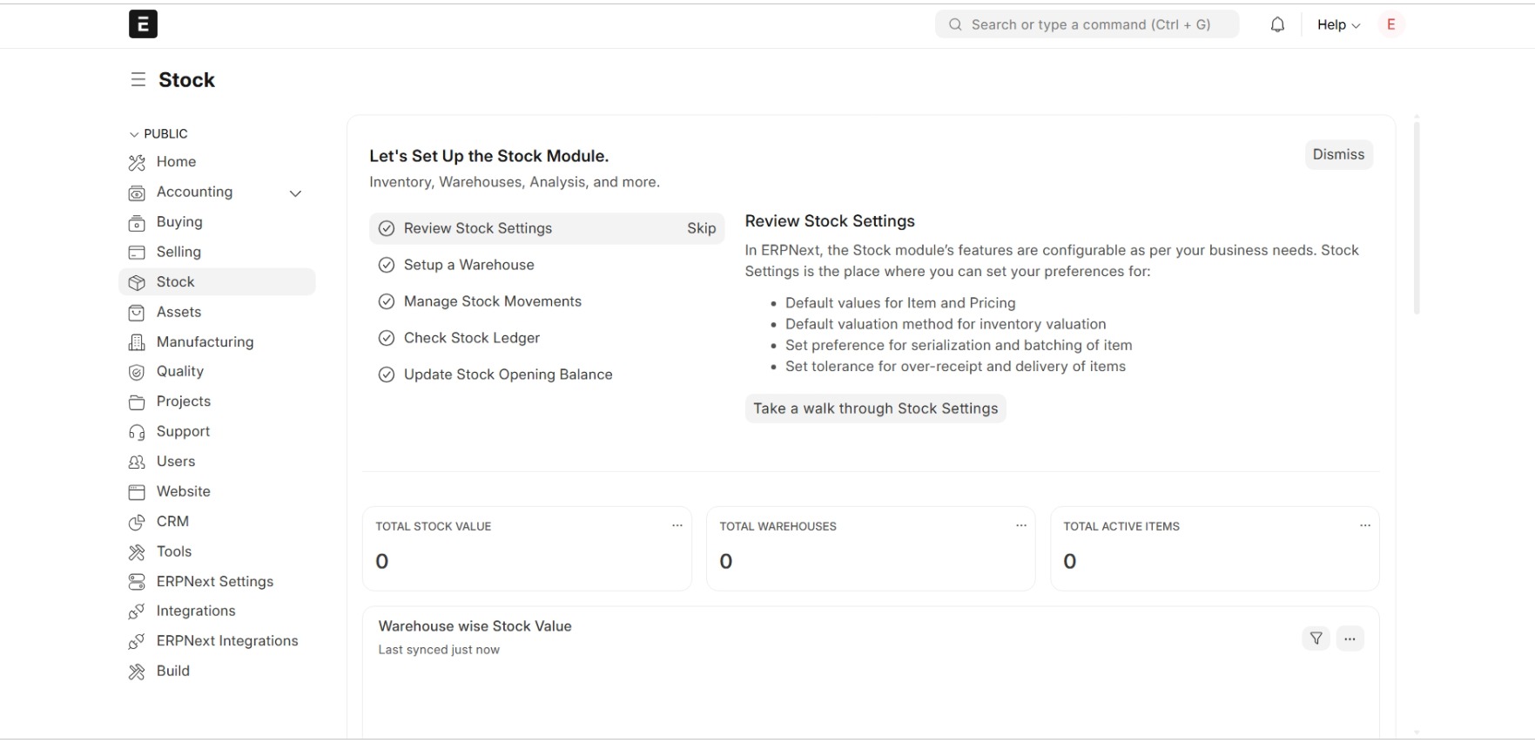Toggle sidebar with hamburger menu icon
Image resolution: width=1535 pixels, height=743 pixels.
click(138, 80)
